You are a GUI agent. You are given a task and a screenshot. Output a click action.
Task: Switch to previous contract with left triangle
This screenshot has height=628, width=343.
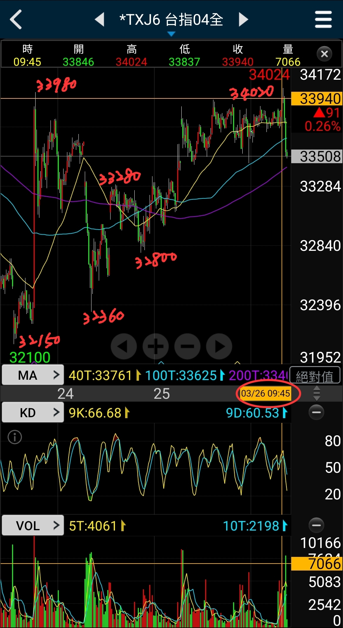click(x=100, y=20)
